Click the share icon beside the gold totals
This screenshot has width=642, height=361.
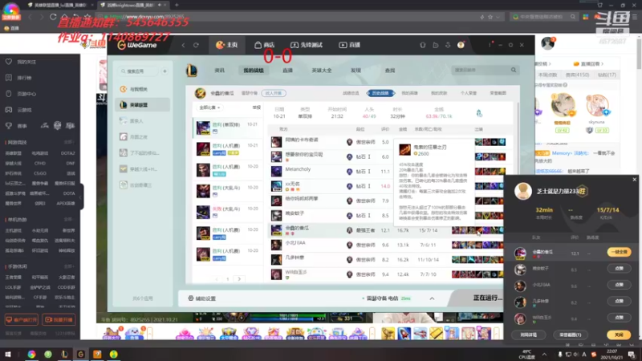click(x=479, y=113)
